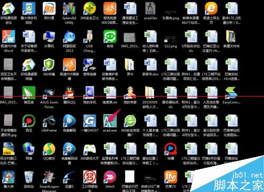This screenshot has height=192, width=264.
Task: Open 巴南红豆山庄室内 spreadsheet
Action: click(211, 36)
